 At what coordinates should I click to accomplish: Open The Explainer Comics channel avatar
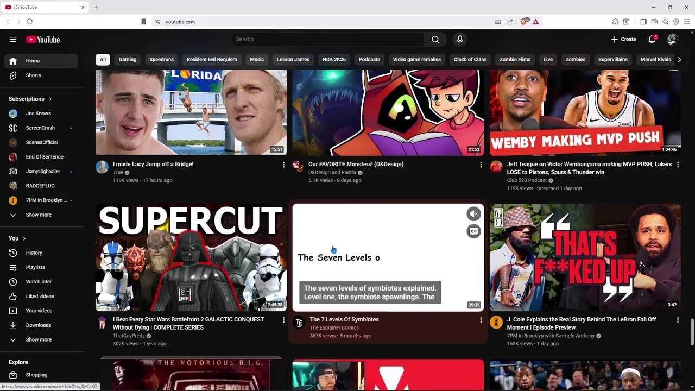coord(299,323)
